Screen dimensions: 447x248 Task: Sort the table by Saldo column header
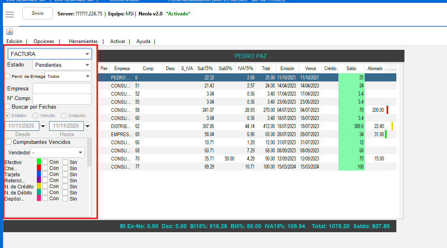[x=351, y=68]
